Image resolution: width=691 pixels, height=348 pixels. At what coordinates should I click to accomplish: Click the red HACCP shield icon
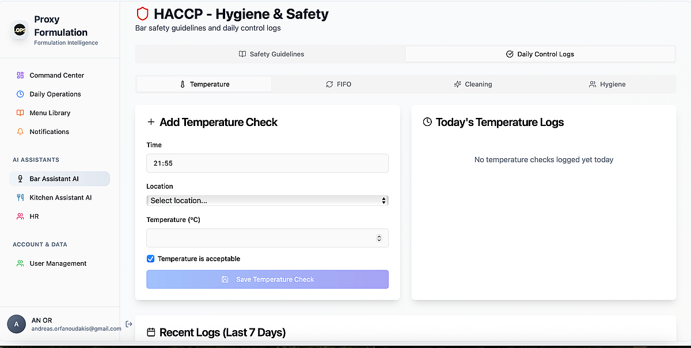pyautogui.click(x=142, y=14)
